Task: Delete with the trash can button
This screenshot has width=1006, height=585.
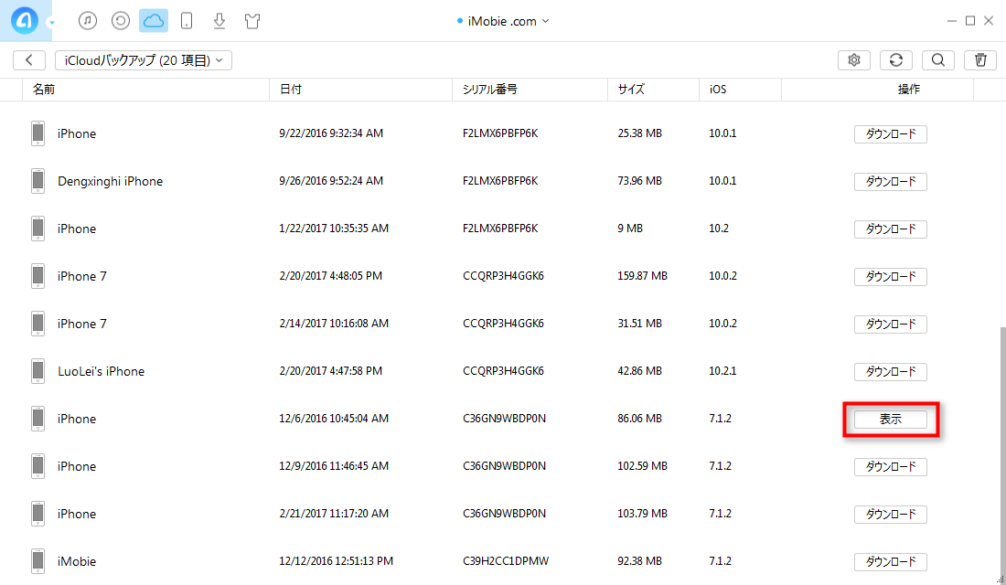Action: point(980,59)
